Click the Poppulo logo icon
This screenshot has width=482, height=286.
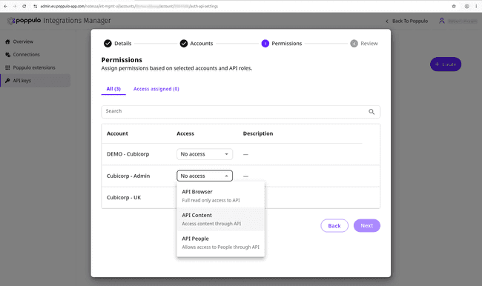[11, 21]
